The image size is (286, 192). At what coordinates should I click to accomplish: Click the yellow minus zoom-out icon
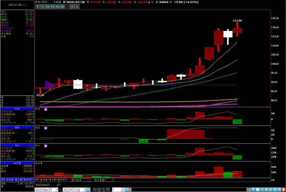click(262, 189)
